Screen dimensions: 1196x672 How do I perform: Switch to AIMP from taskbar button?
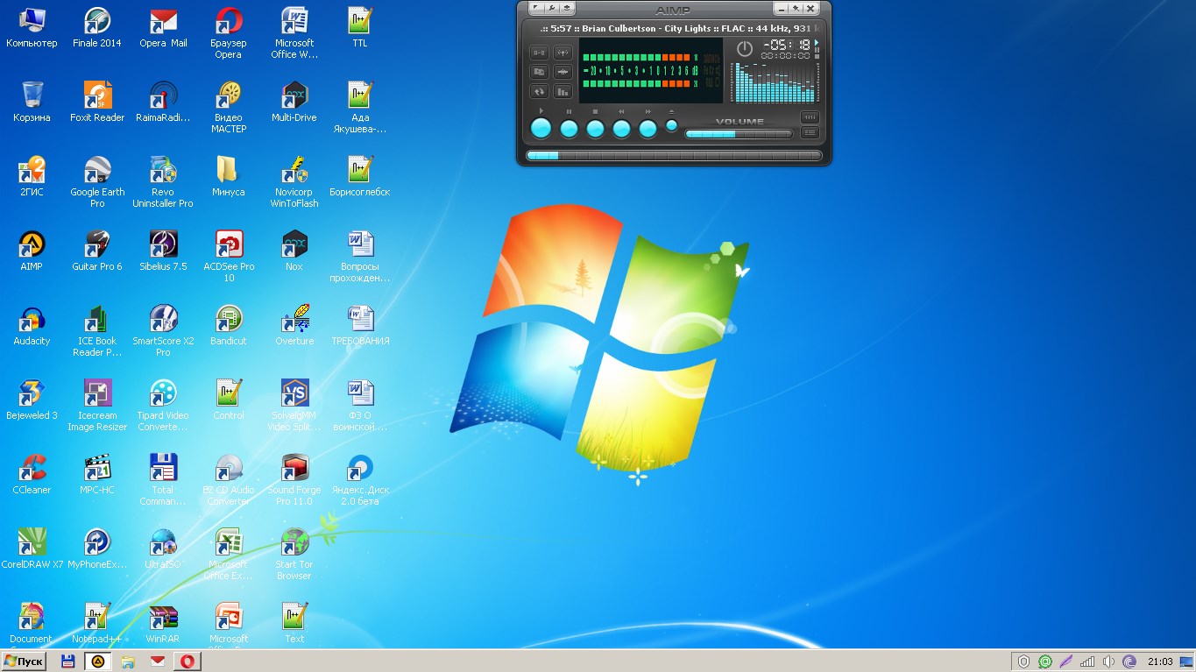pyautogui.click(x=97, y=661)
